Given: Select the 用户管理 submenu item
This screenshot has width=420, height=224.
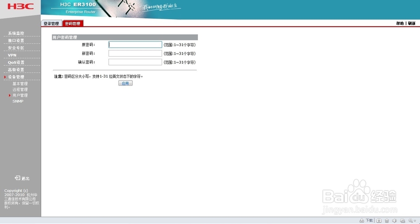Looking at the screenshot, I should [x=20, y=95].
